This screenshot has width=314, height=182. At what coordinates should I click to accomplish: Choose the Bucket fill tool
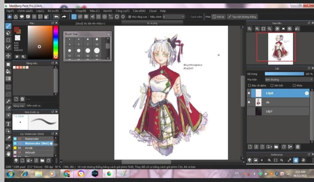pos(8,71)
